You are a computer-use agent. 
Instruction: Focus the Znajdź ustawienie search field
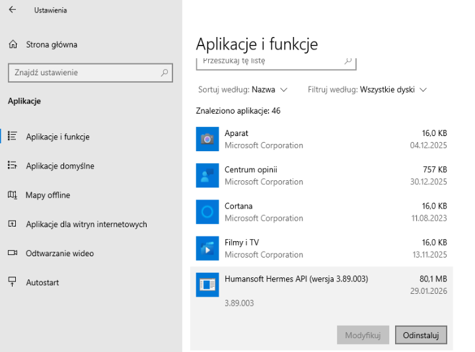click(83, 73)
